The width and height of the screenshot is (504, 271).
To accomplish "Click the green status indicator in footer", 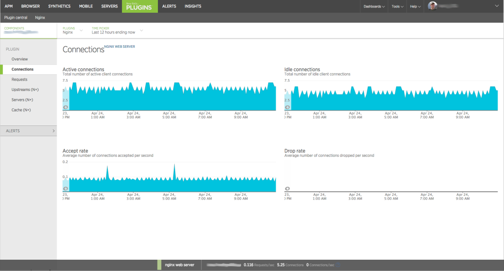I will coord(159,265).
